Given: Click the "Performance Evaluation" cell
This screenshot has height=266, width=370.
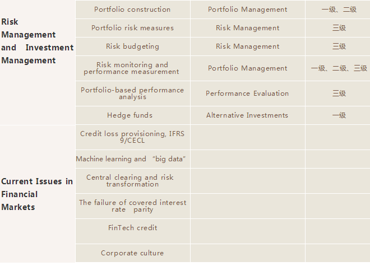Looking at the screenshot, I should 247,94.
